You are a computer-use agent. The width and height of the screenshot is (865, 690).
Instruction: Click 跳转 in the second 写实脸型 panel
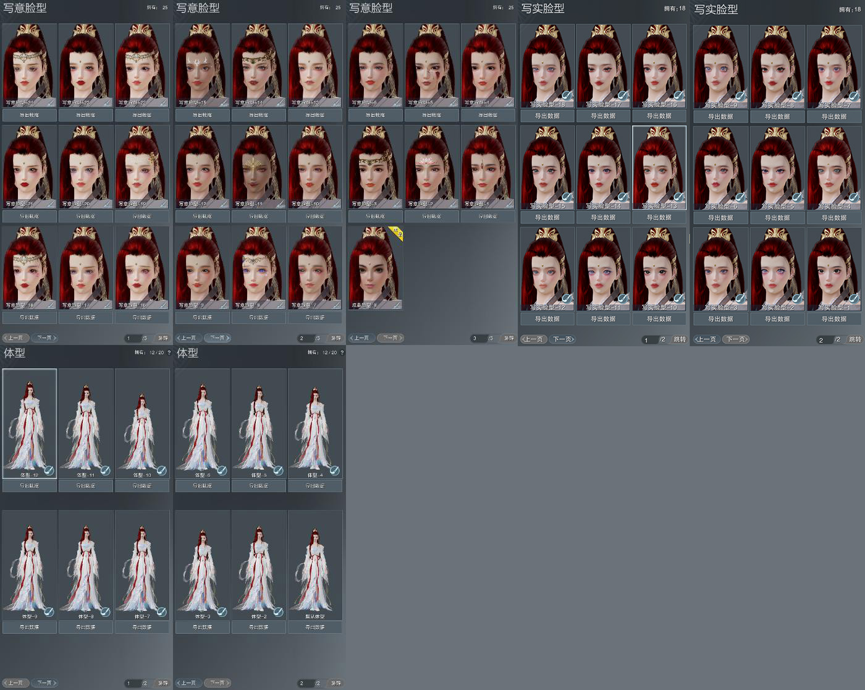[x=854, y=339]
